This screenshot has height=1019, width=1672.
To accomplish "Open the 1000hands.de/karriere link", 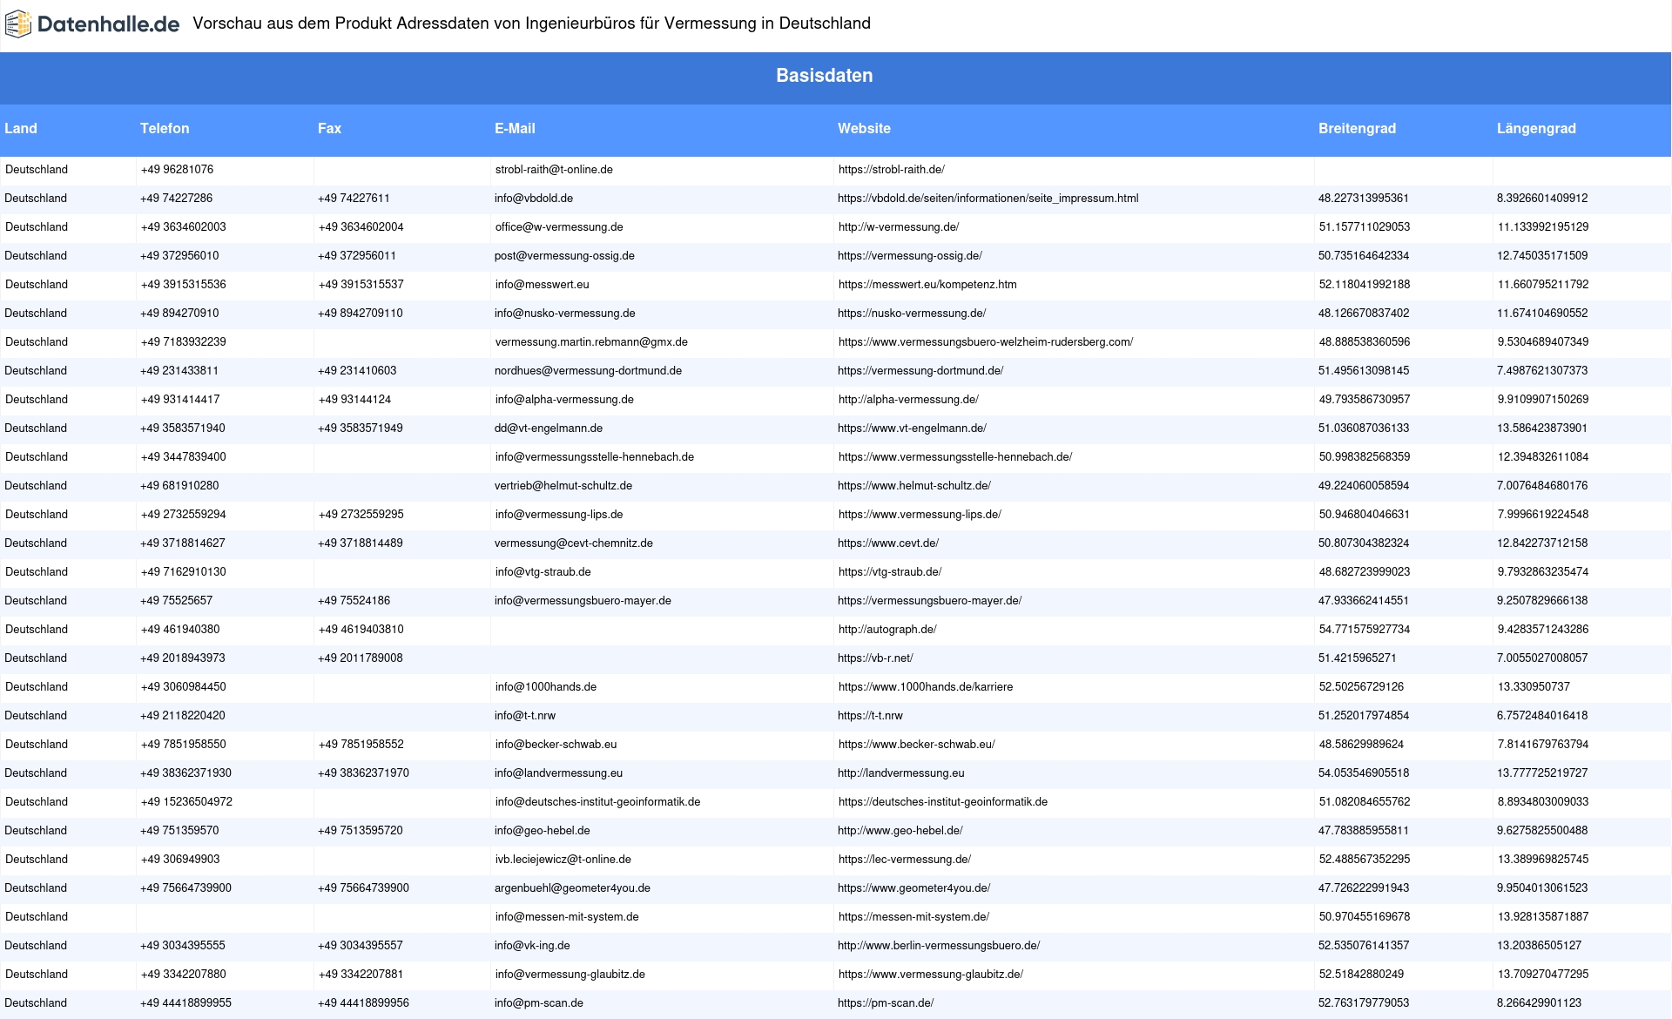I will [x=926, y=687].
